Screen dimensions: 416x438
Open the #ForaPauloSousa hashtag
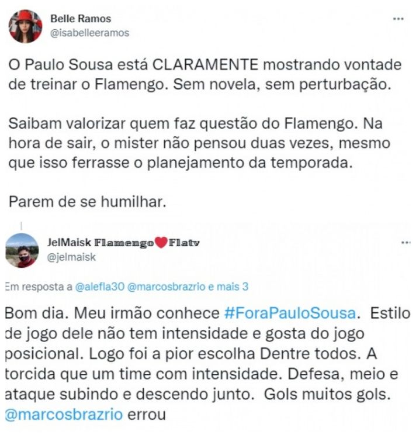click(x=290, y=313)
